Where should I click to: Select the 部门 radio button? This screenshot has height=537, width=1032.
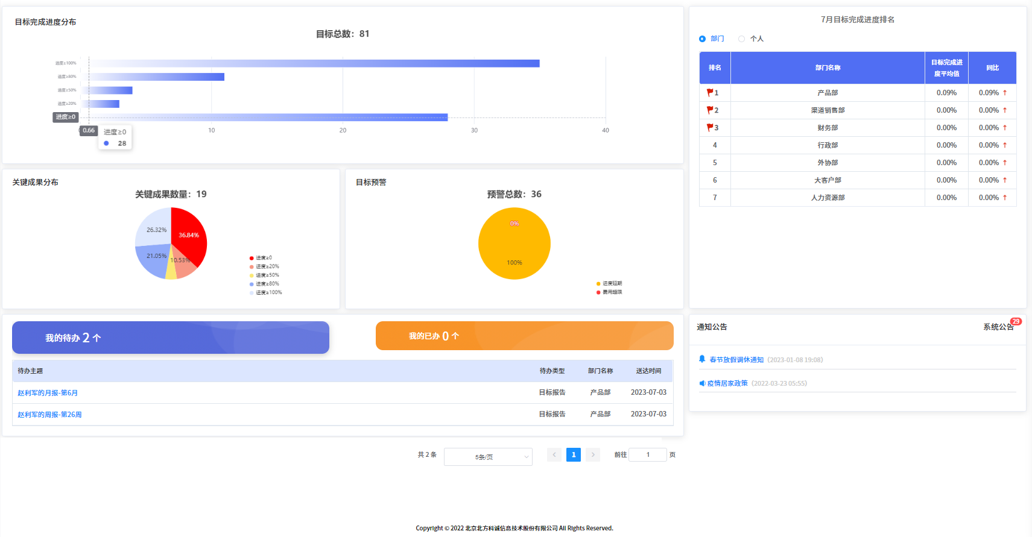click(x=702, y=39)
